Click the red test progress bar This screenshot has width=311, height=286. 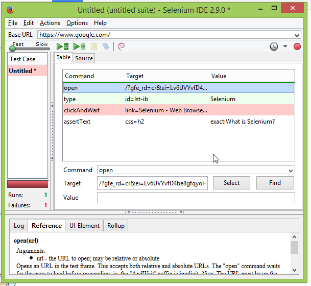tap(28, 184)
